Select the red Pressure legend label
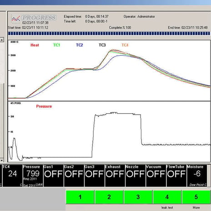This screenshot has height=211, width=211. [x=44, y=106]
